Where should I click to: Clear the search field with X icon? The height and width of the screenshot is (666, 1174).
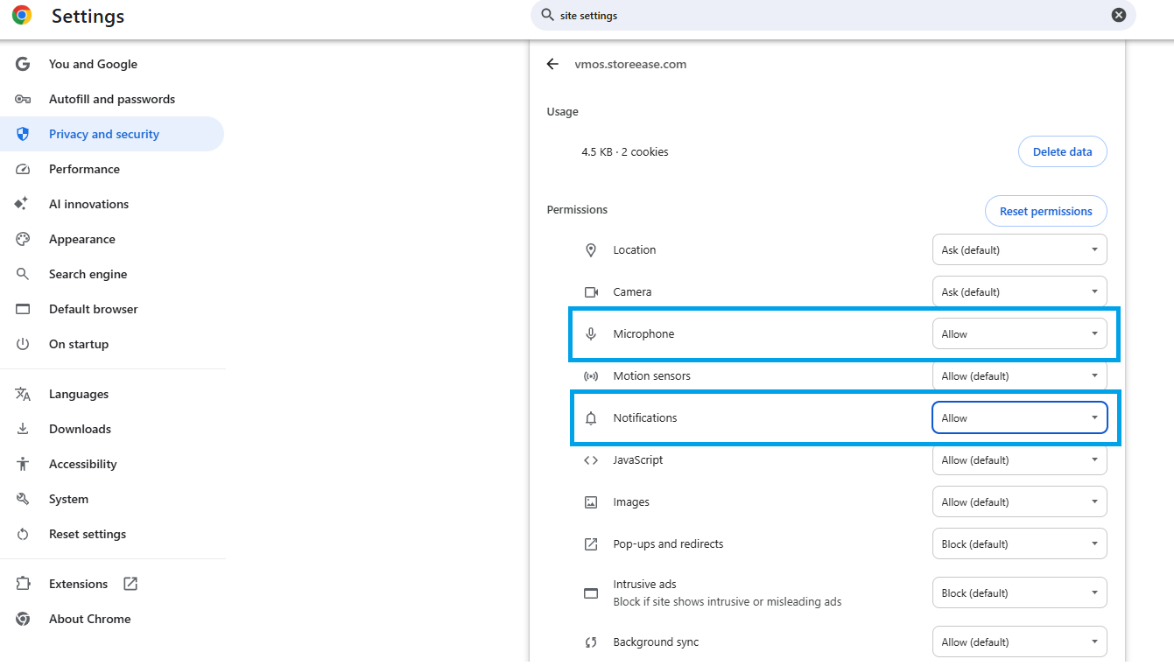[x=1119, y=15]
